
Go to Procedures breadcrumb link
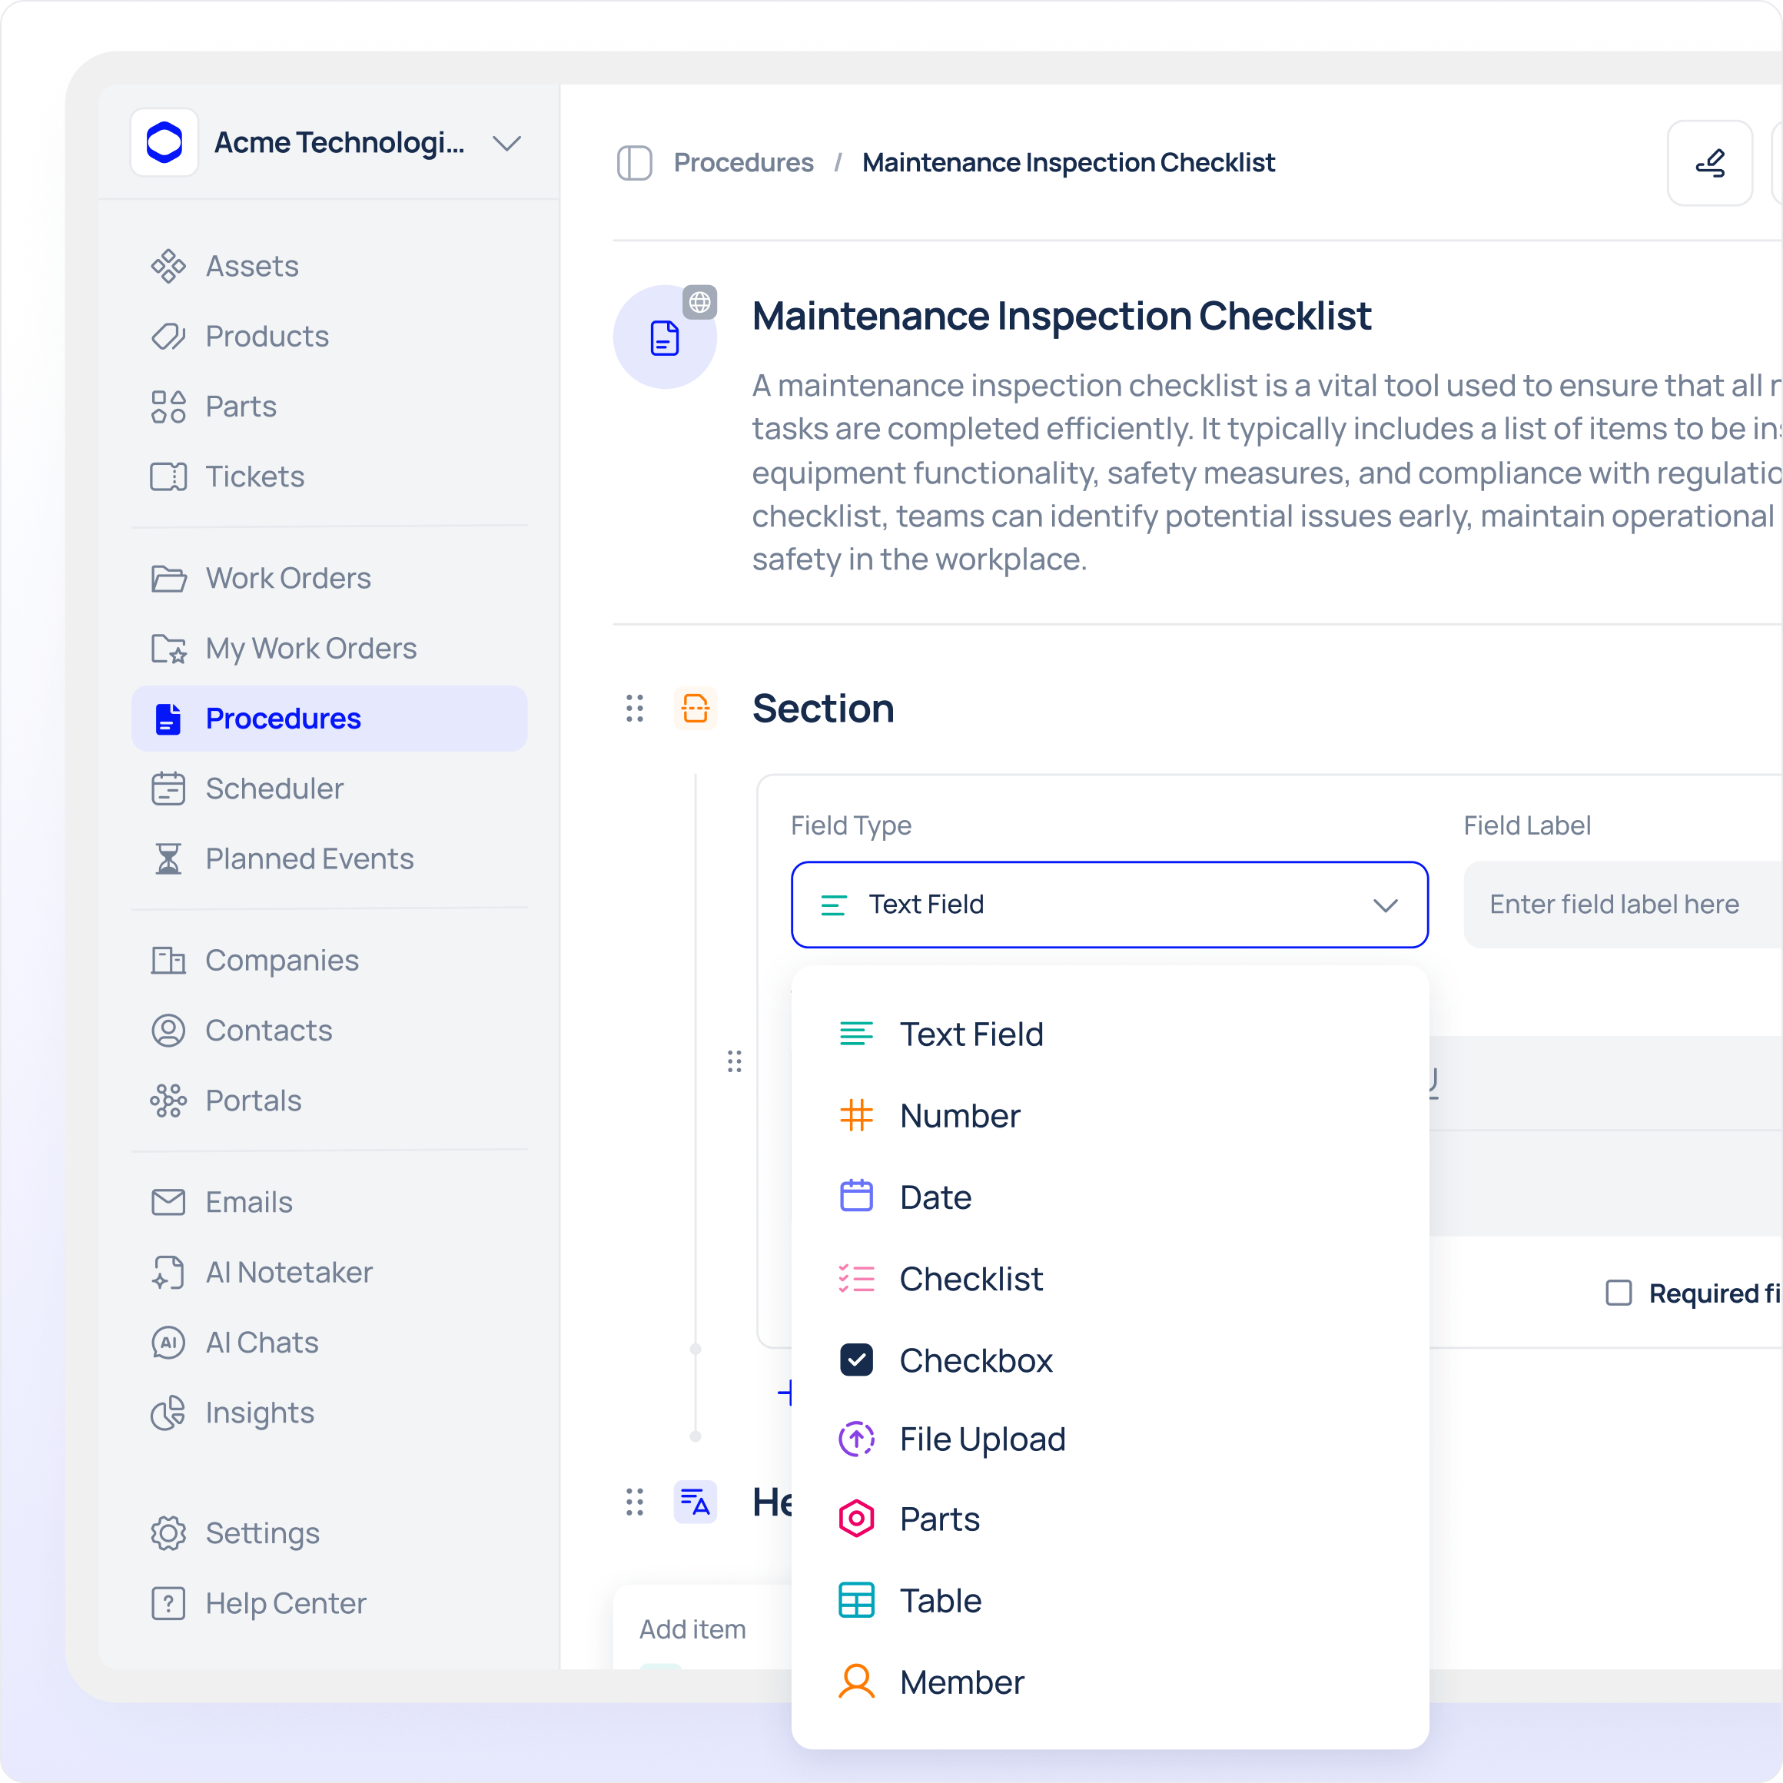(x=743, y=164)
